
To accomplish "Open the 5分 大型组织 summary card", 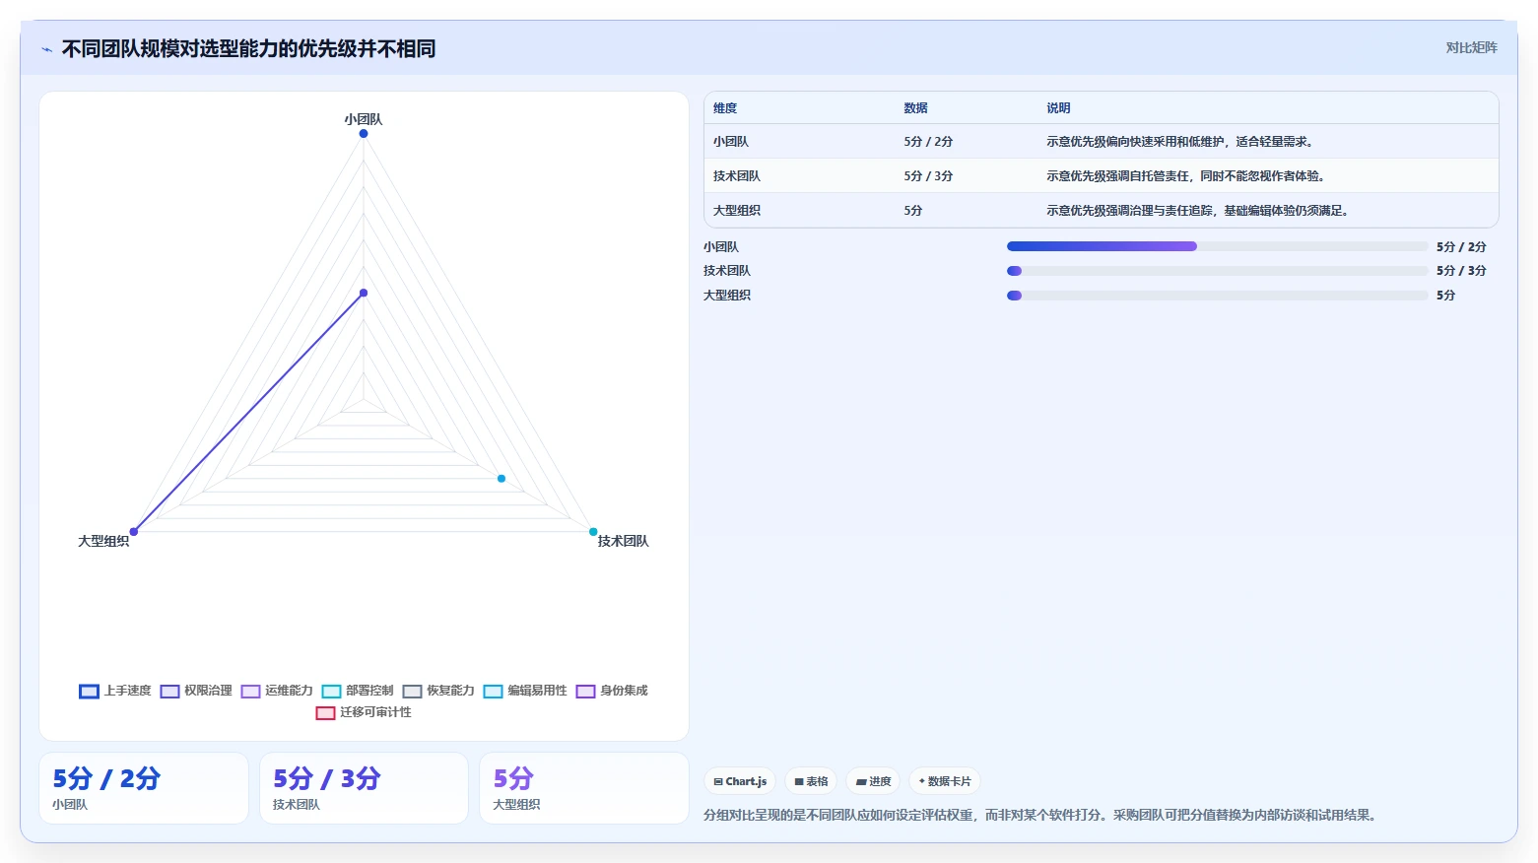I will click(583, 788).
